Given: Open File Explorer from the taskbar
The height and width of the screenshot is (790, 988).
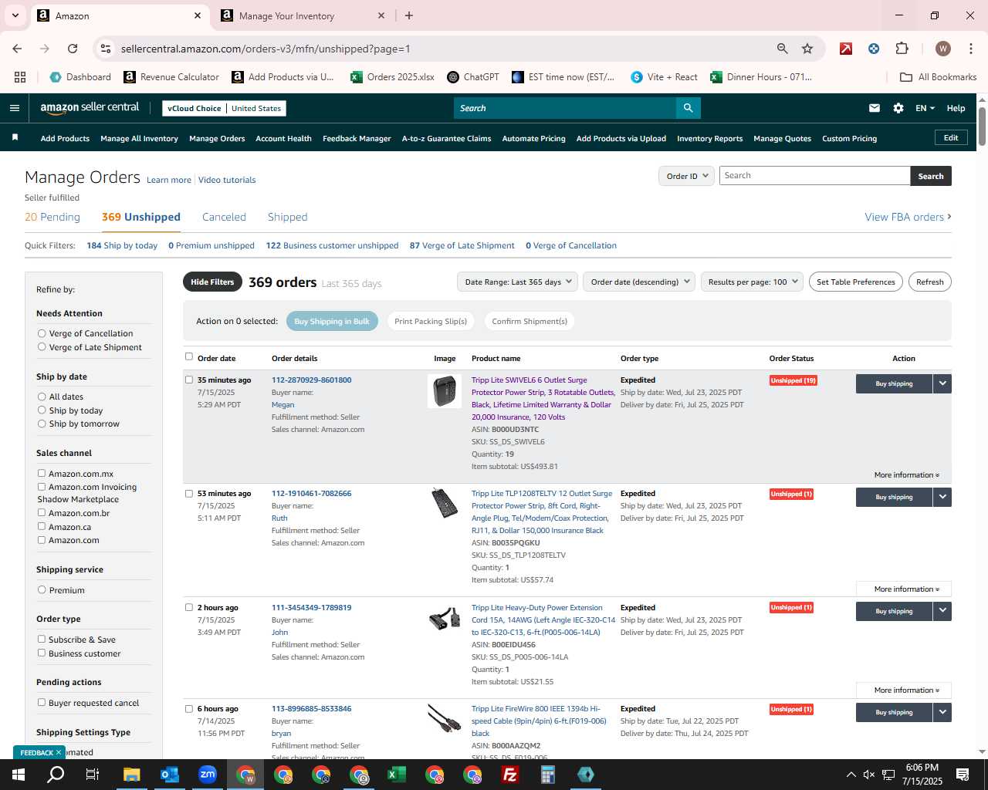Looking at the screenshot, I should pos(132,775).
